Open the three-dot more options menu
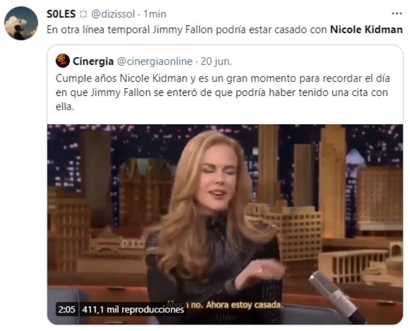 point(396,14)
